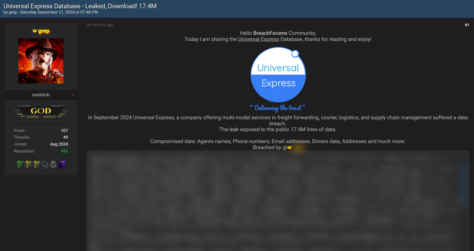Click the Freddy Krueger avatar image
The width and height of the screenshot is (474, 251).
coord(41,61)
